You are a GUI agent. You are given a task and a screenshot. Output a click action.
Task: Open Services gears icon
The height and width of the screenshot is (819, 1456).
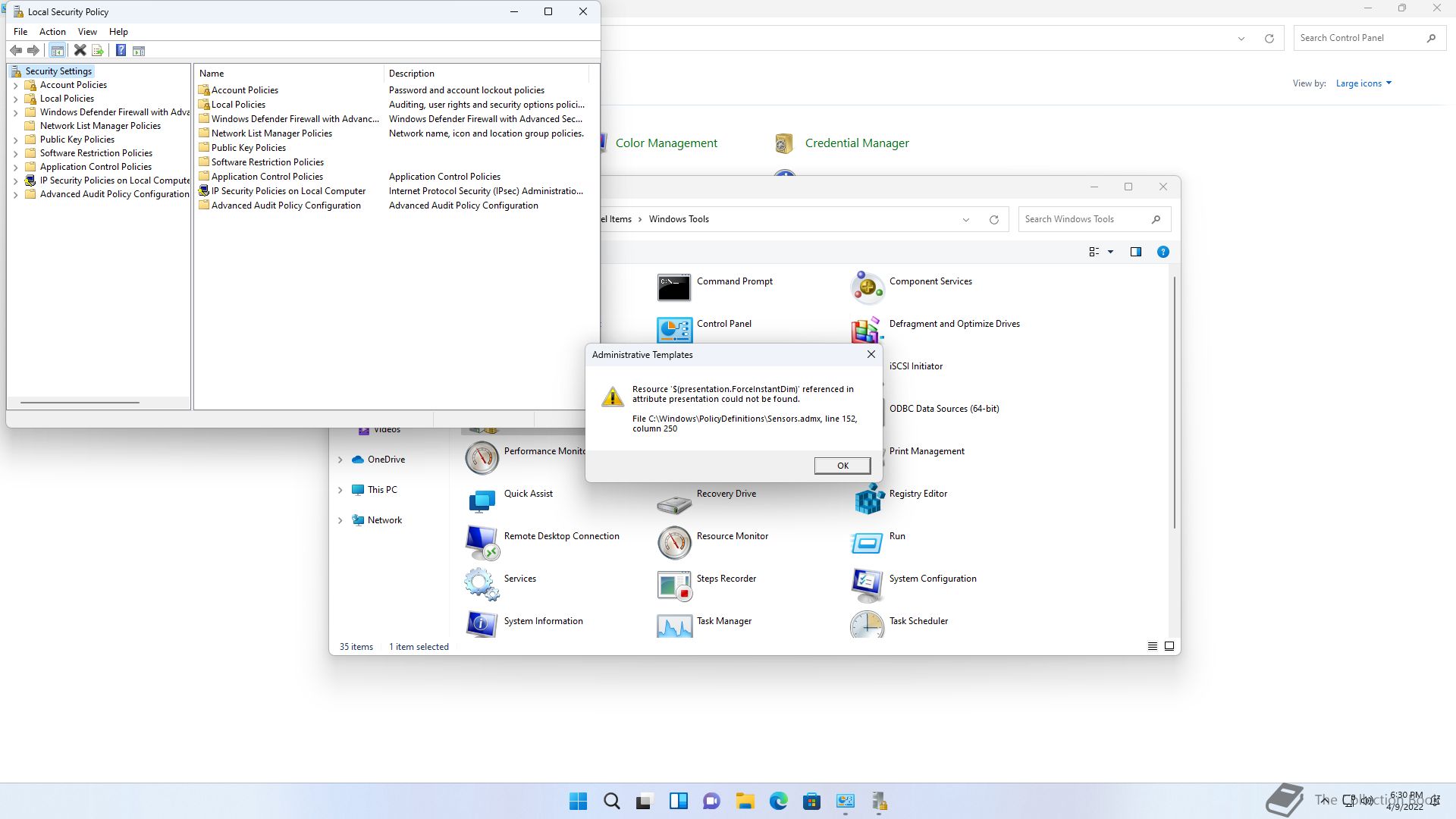point(482,585)
